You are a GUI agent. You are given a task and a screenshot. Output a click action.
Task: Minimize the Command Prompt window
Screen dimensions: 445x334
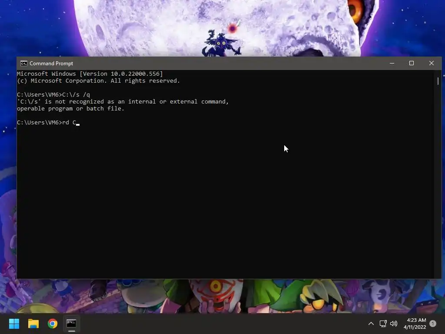pos(392,63)
